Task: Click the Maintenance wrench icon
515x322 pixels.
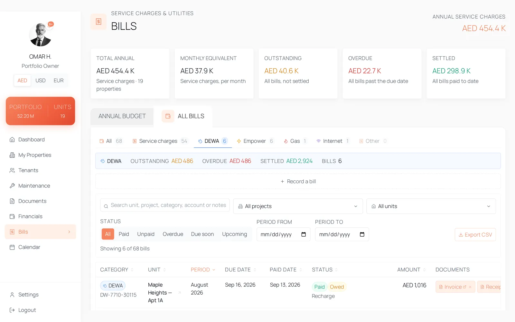Action: (x=12, y=186)
